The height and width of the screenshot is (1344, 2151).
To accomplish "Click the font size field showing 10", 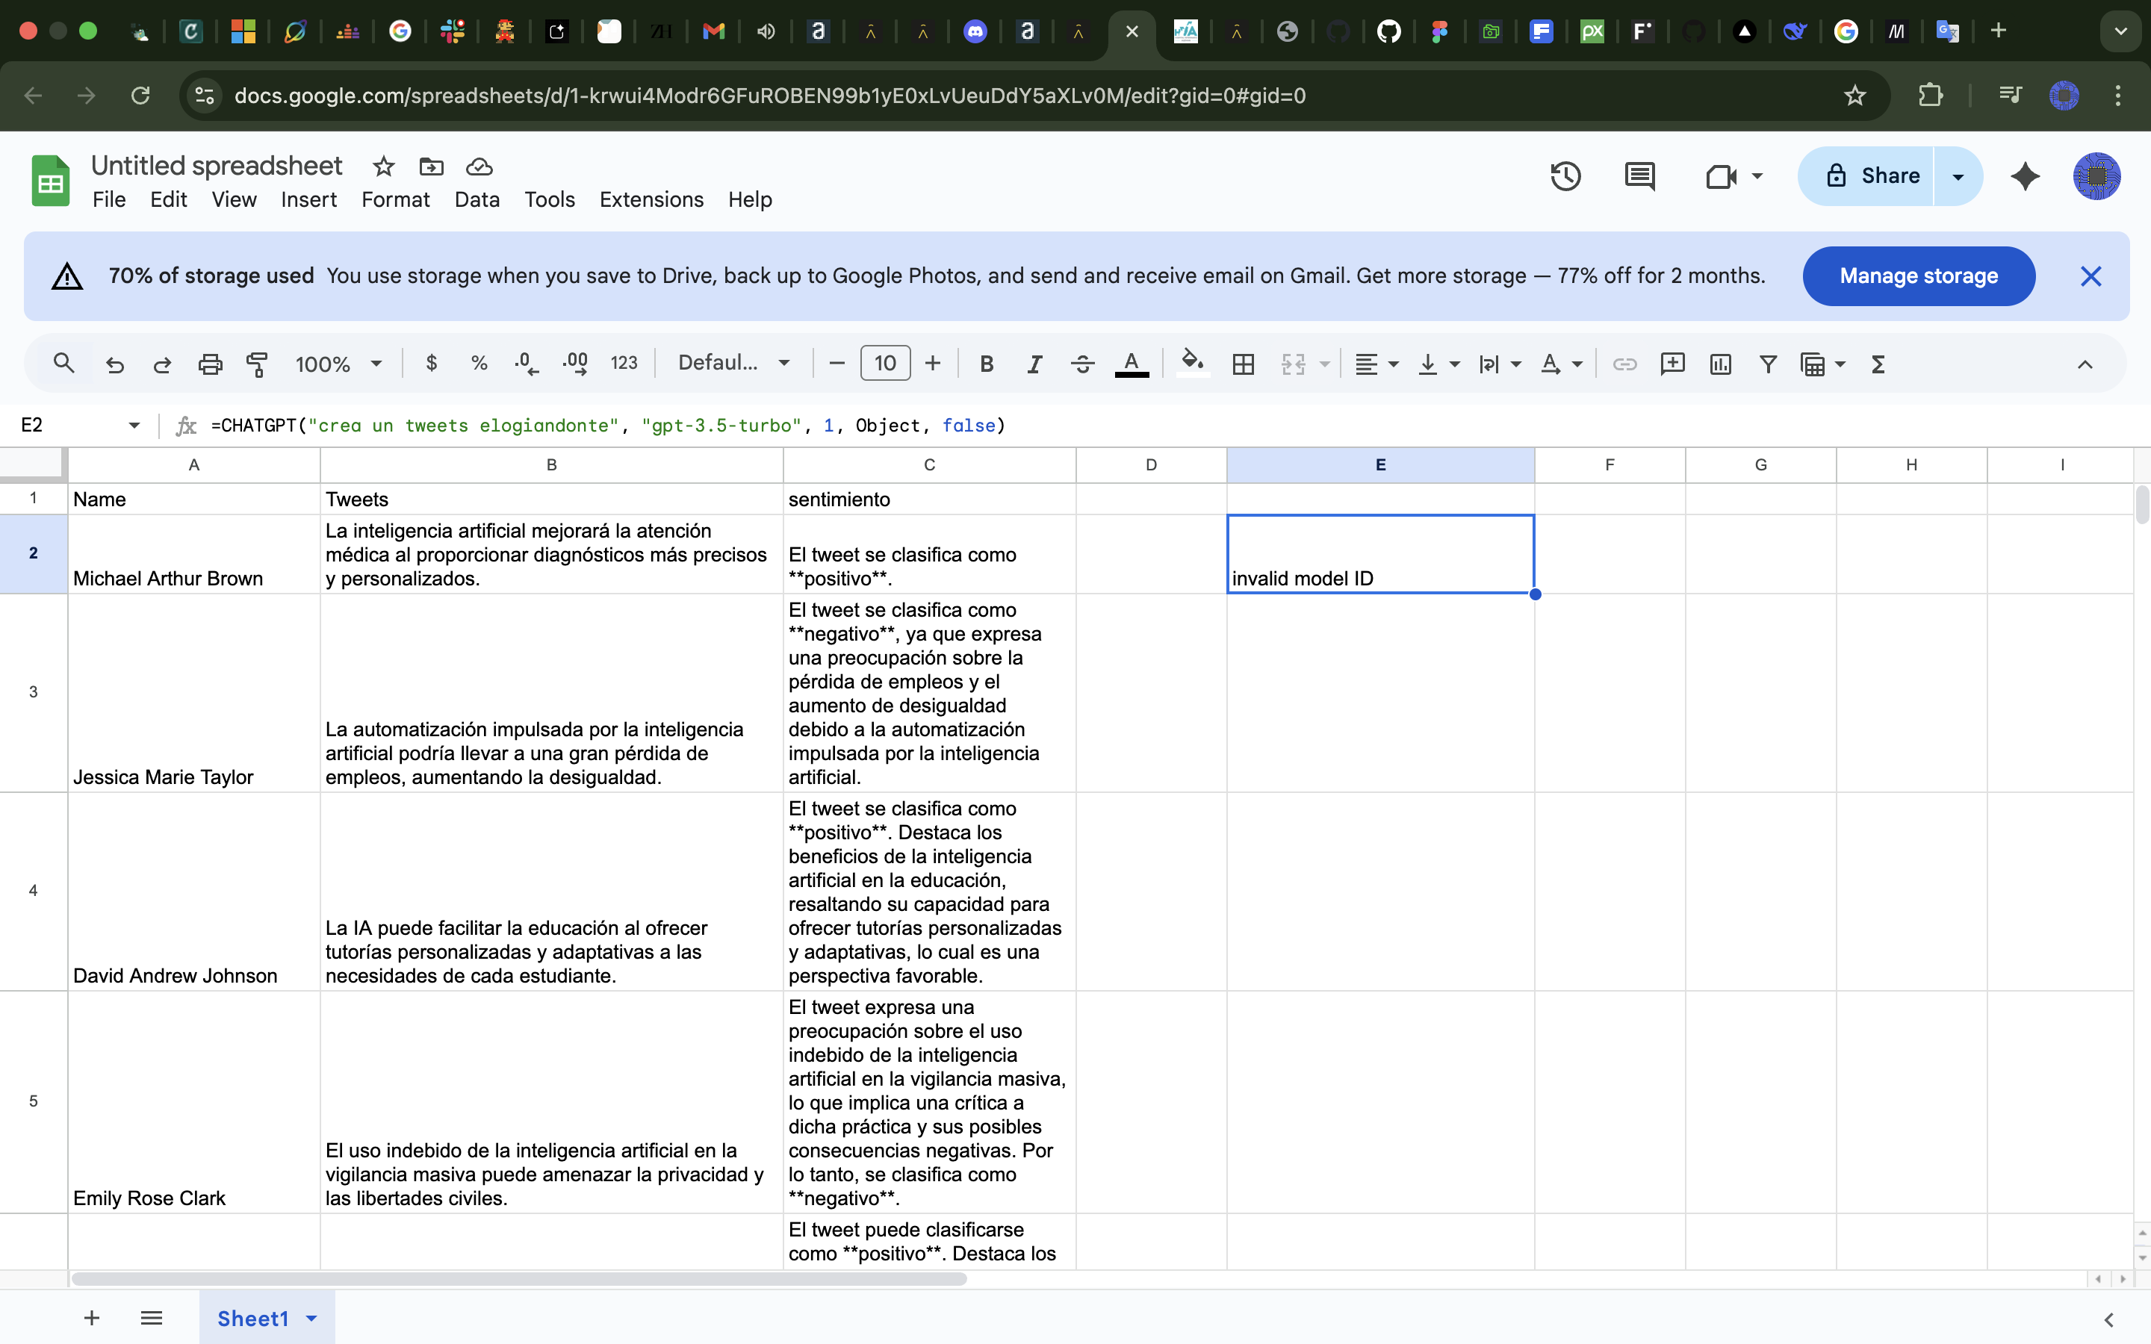I will [885, 363].
